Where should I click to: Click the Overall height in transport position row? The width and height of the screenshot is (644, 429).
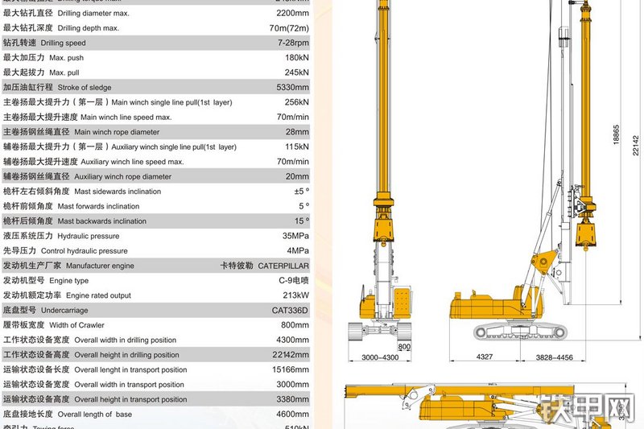(155, 399)
